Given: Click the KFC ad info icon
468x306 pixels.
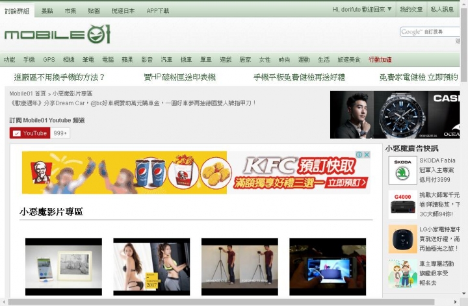Looking at the screenshot, I should click(x=359, y=155).
